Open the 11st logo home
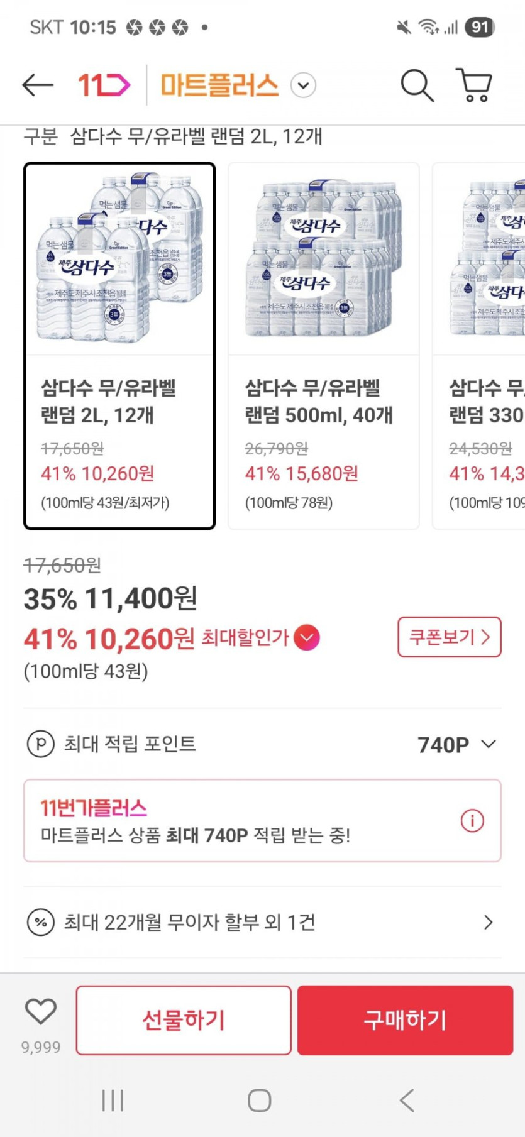 click(x=104, y=85)
